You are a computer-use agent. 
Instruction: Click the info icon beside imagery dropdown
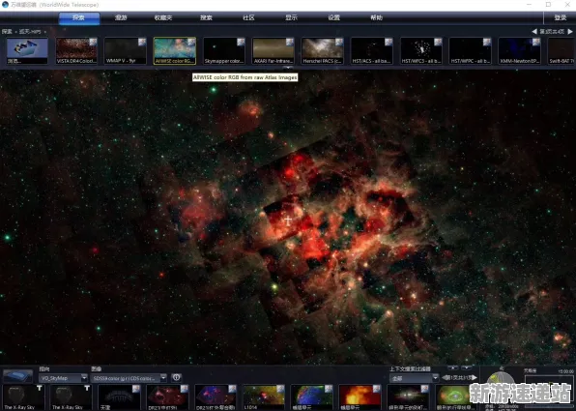[x=176, y=377]
